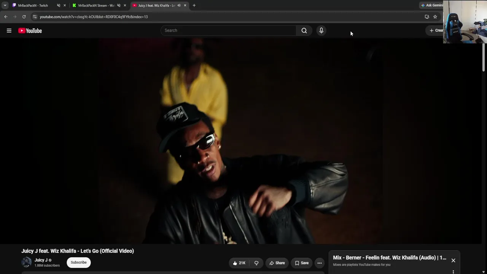Bookmark this page with the star
This screenshot has width=487, height=274.
click(x=435, y=17)
